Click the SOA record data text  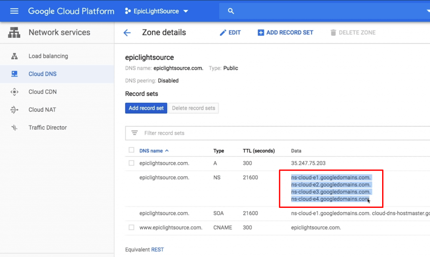click(x=360, y=213)
